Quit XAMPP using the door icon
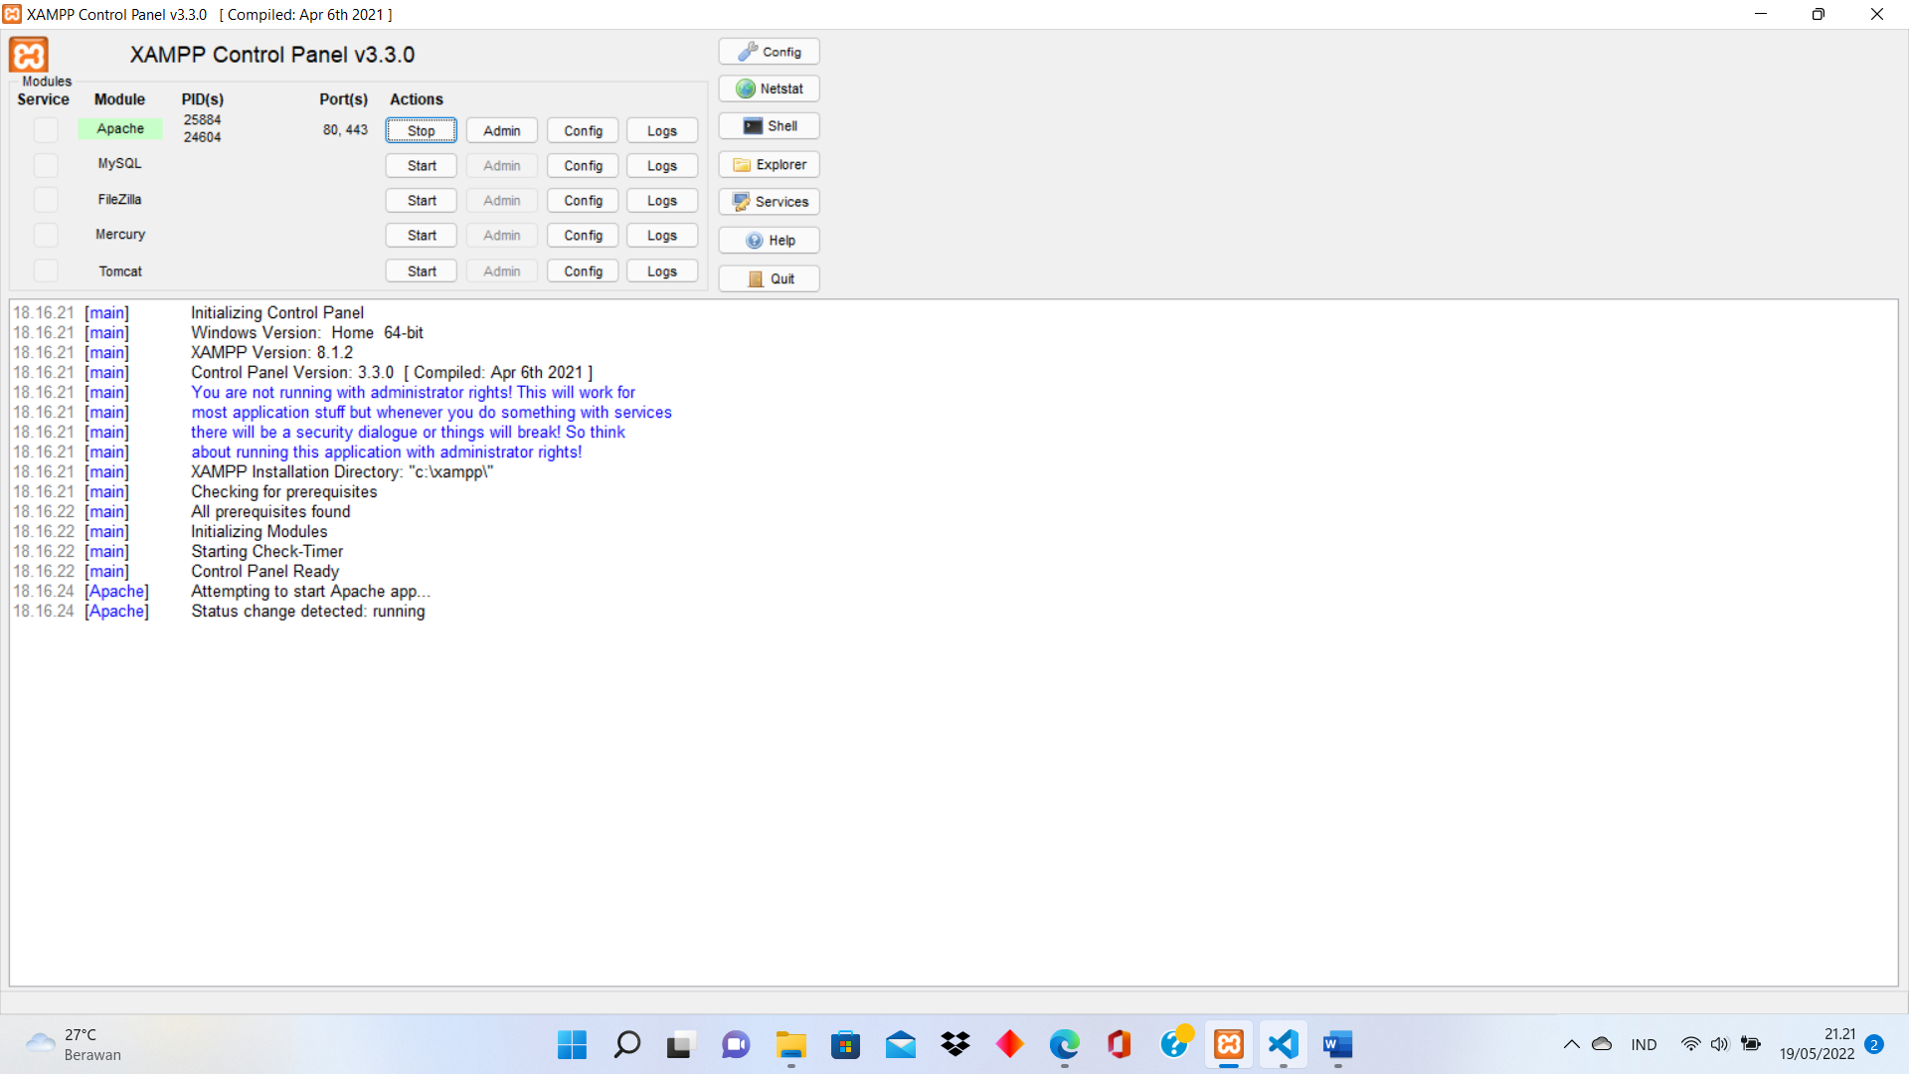The height and width of the screenshot is (1074, 1909). coord(769,278)
